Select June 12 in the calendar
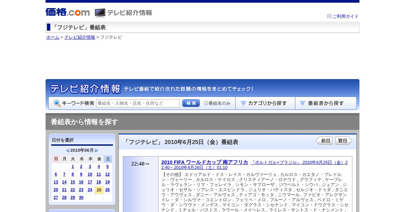This screenshot has height=212, width=405. coord(107,174)
